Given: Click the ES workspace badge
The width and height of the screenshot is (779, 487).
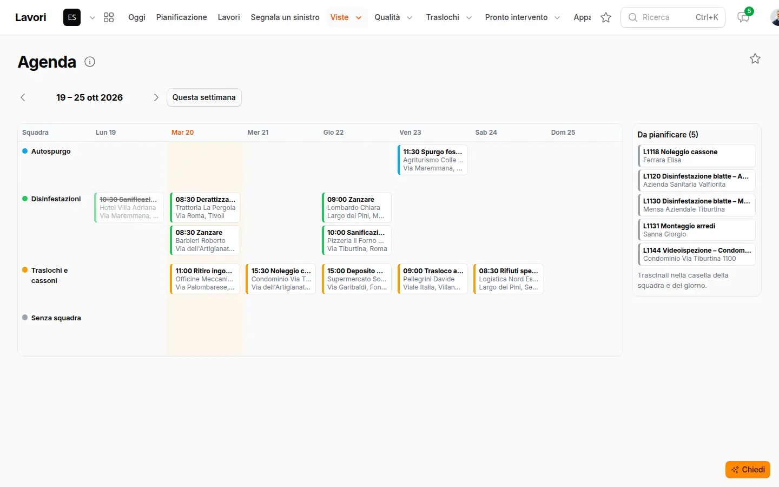Looking at the screenshot, I should [x=72, y=17].
